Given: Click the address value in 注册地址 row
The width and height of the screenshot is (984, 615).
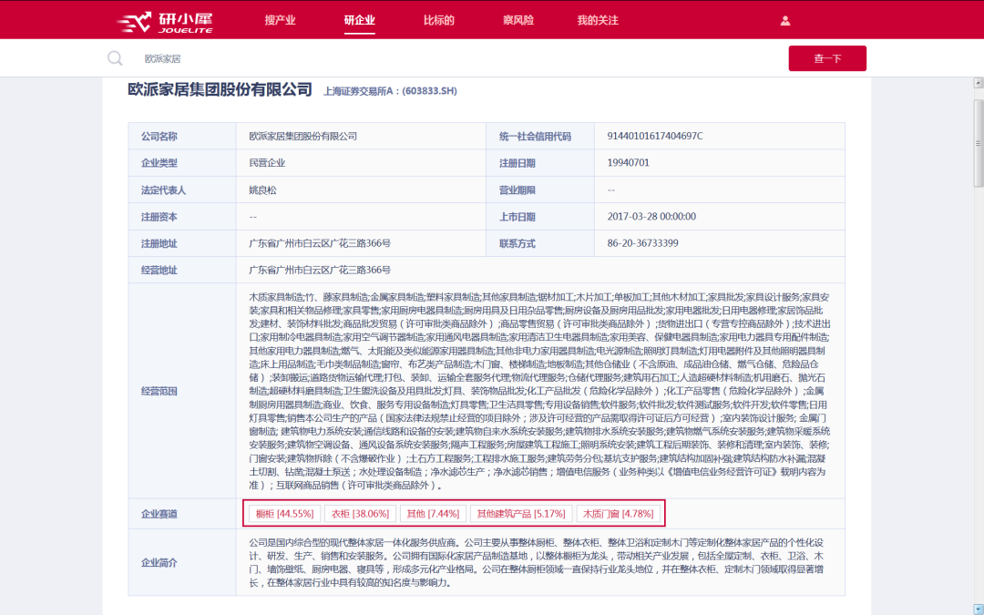Looking at the screenshot, I should pyautogui.click(x=320, y=243).
